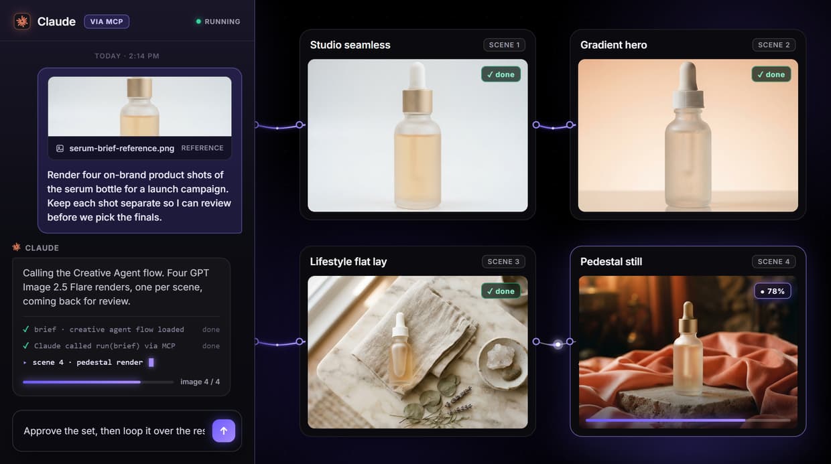Click the image 4 / 4 counter text
831x464 pixels.
200,382
